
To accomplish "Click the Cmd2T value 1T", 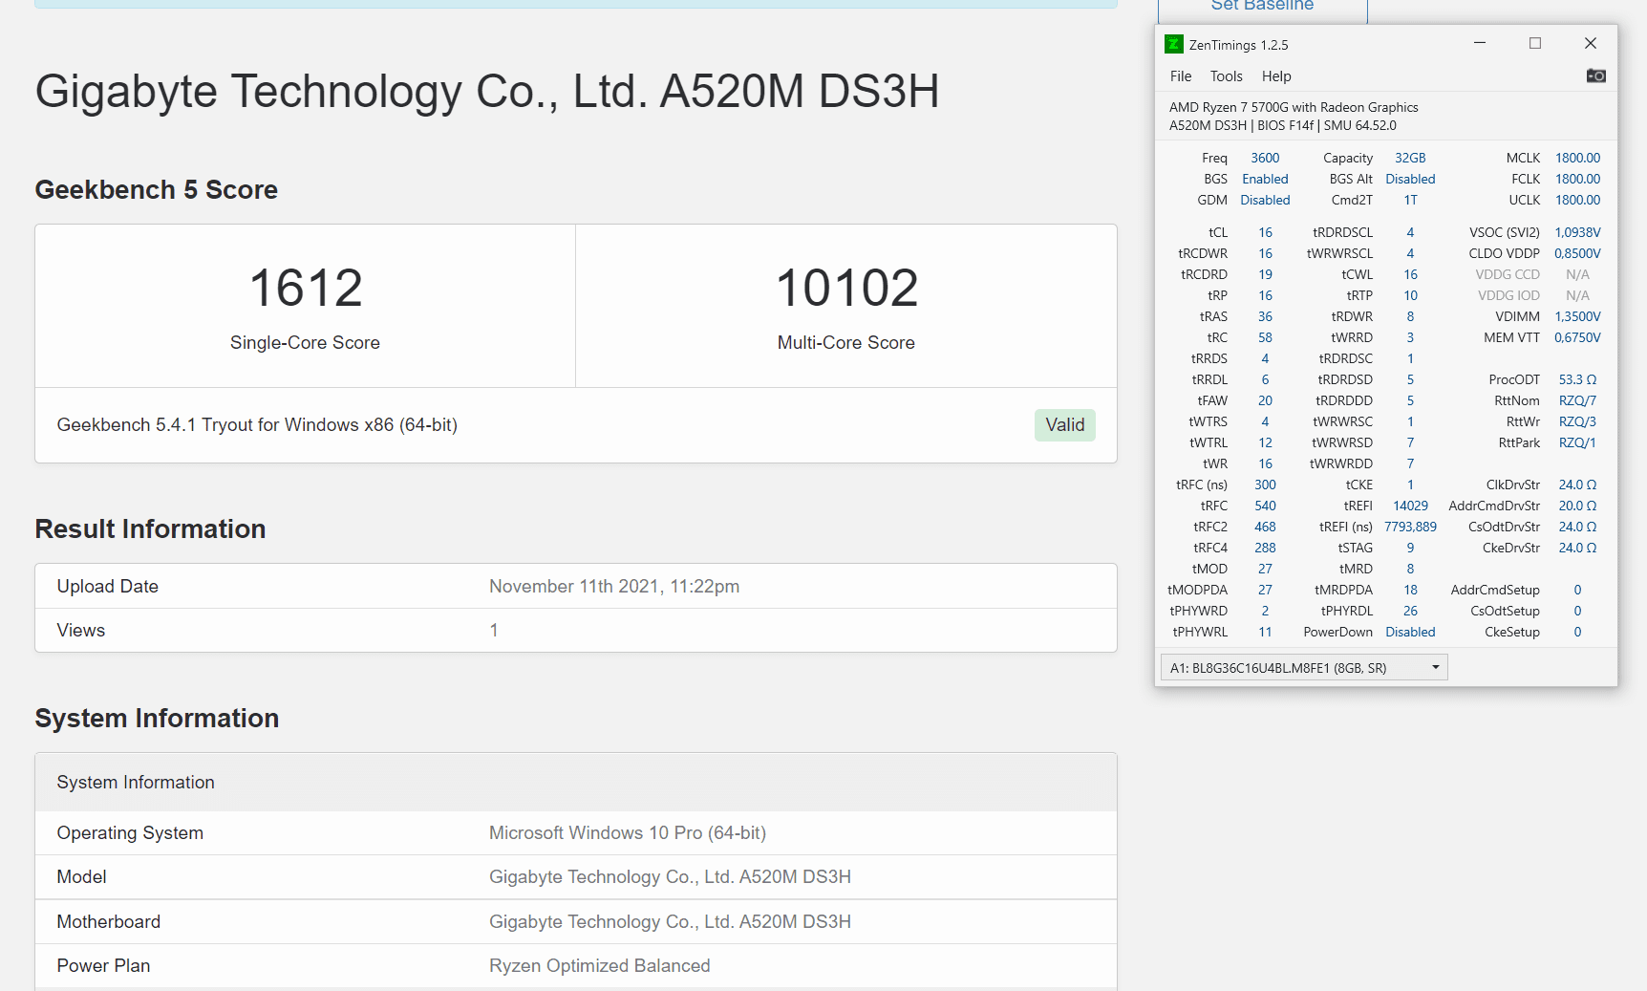I will (1410, 200).
